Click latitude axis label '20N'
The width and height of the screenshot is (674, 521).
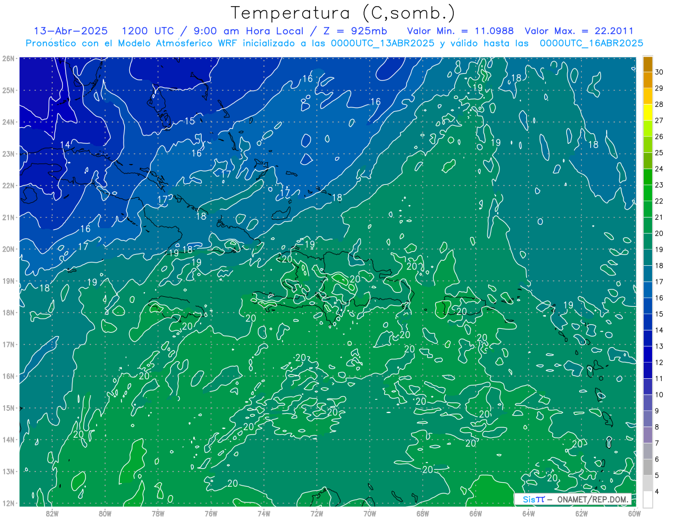coord(8,249)
